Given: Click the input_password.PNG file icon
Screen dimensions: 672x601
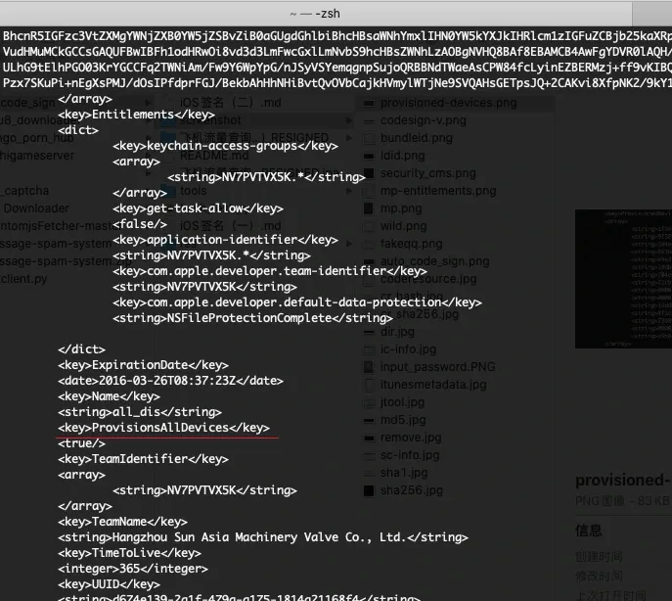Looking at the screenshot, I should click(x=369, y=367).
